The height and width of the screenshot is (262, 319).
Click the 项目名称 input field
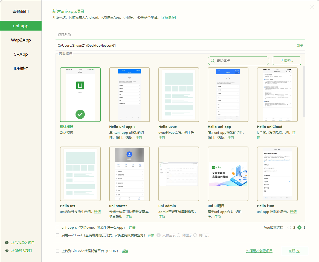click(181, 35)
